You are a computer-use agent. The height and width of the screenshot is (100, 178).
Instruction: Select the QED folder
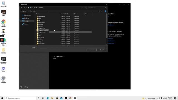(x=39, y=36)
